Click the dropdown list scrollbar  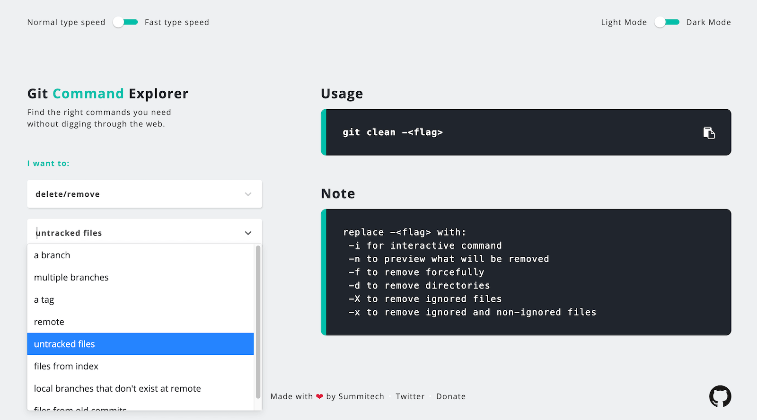click(258, 322)
